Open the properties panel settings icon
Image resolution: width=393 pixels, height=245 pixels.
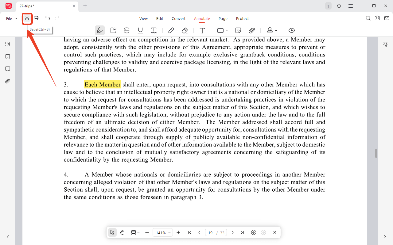click(x=385, y=44)
